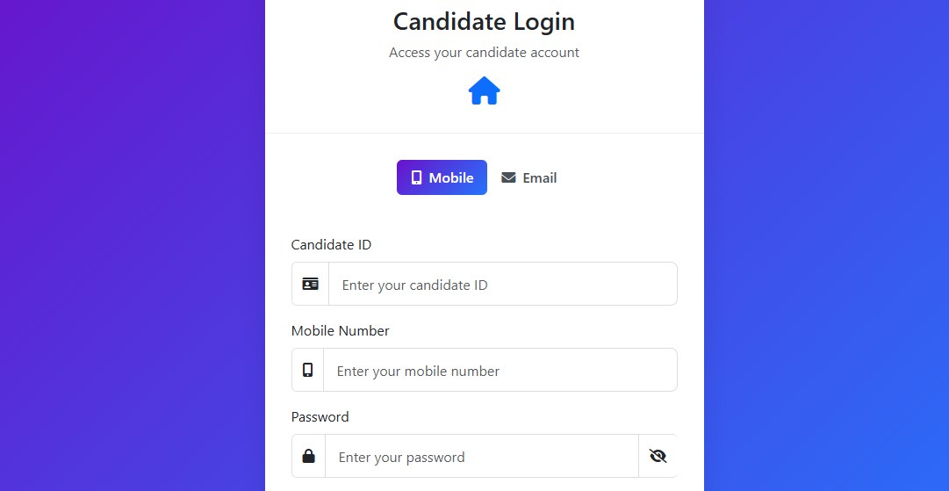Click the phone icon inside Mobile tab
The width and height of the screenshot is (949, 491).
click(417, 177)
